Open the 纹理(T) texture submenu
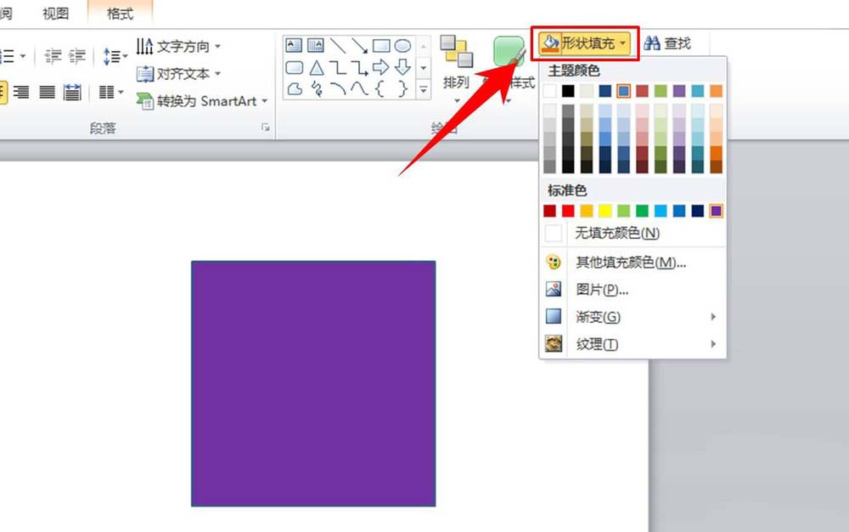Screen dimensions: 849x532 (x=633, y=343)
